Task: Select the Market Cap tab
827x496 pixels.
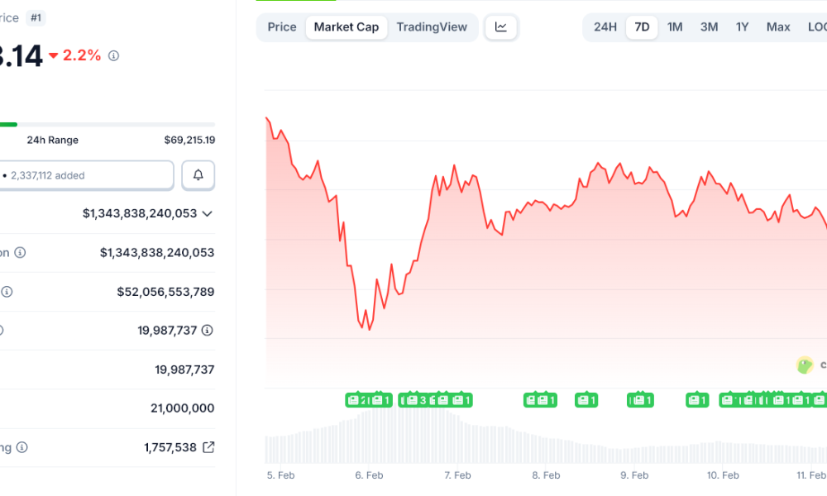Action: [x=347, y=26]
